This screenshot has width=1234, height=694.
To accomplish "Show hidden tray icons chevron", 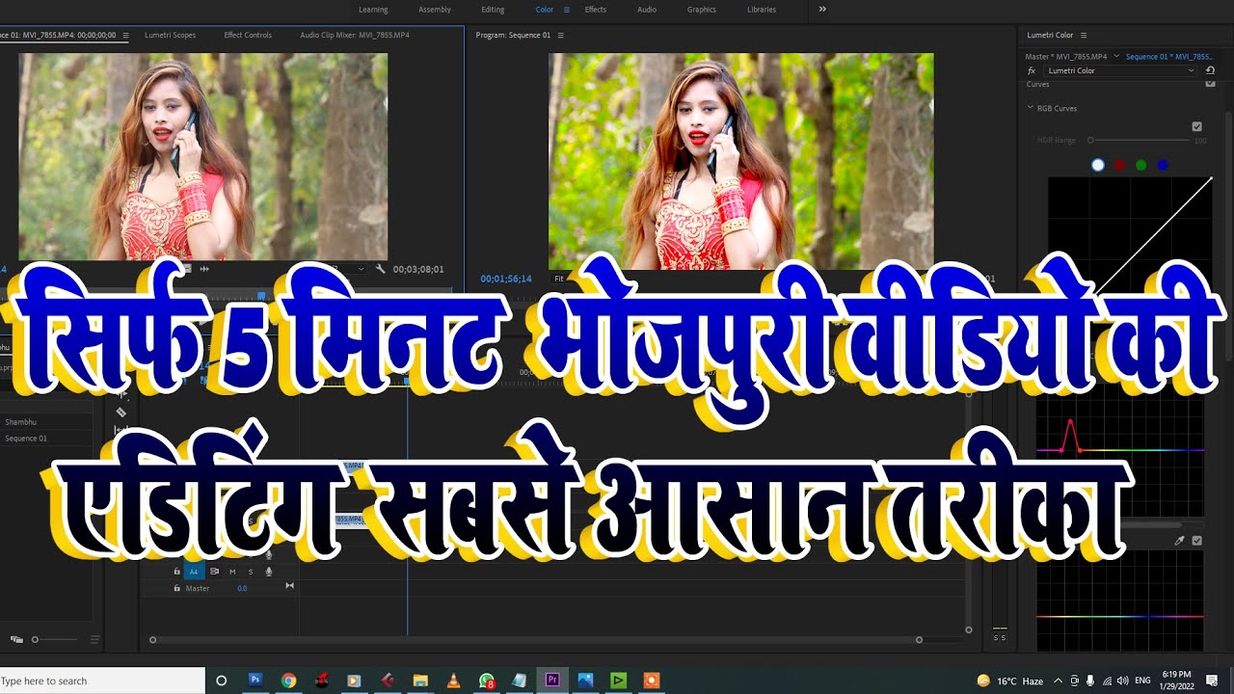I will point(1059,681).
